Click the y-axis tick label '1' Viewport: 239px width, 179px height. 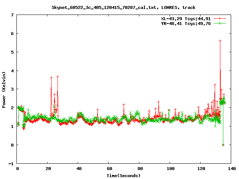click(x=12, y=126)
